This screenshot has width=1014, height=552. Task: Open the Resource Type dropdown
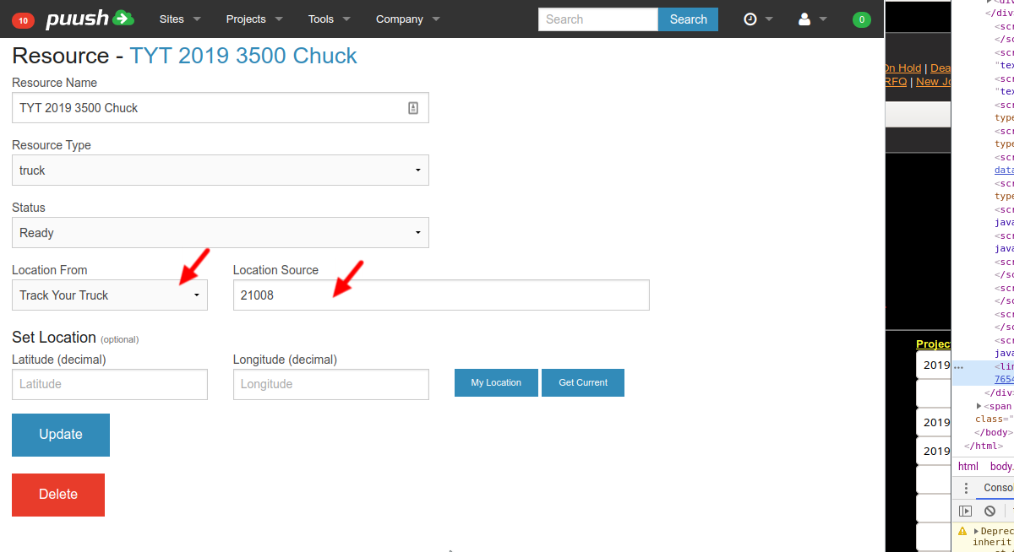220,170
